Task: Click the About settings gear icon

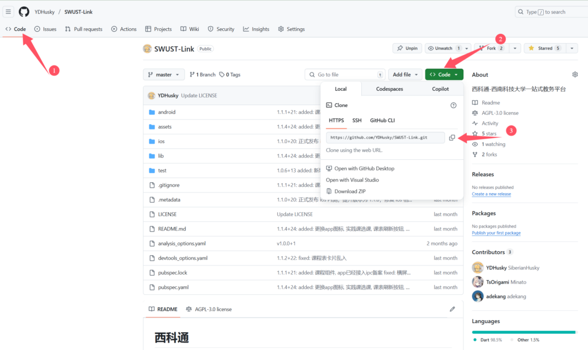Action: pos(574,75)
